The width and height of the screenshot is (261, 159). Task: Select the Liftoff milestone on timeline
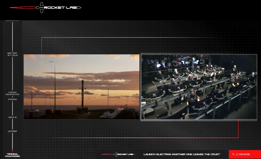tap(12, 131)
